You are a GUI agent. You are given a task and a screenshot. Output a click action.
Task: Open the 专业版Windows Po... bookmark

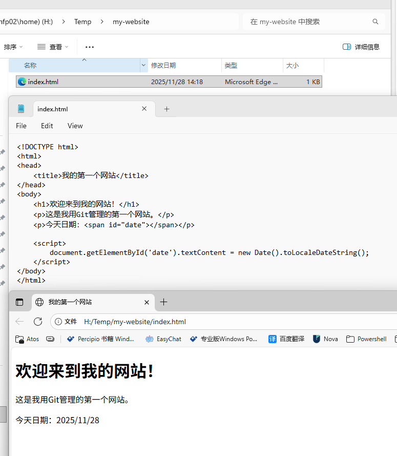tap(224, 339)
